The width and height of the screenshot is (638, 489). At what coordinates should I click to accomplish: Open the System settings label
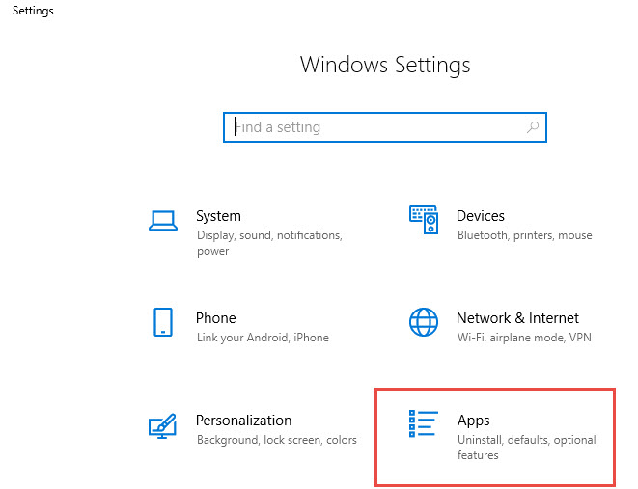218,216
